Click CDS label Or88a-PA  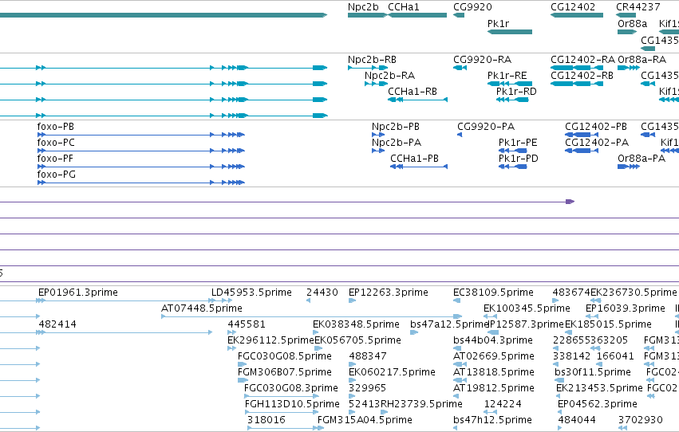[x=641, y=159]
